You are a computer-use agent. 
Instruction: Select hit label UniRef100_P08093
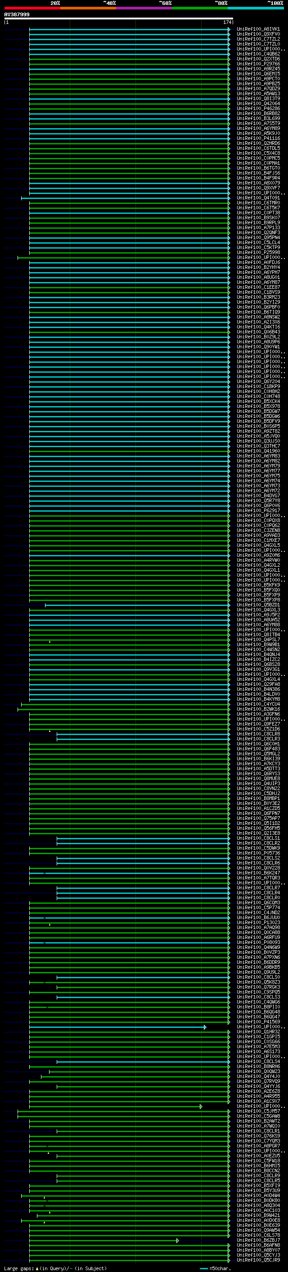pyautogui.click(x=258, y=942)
